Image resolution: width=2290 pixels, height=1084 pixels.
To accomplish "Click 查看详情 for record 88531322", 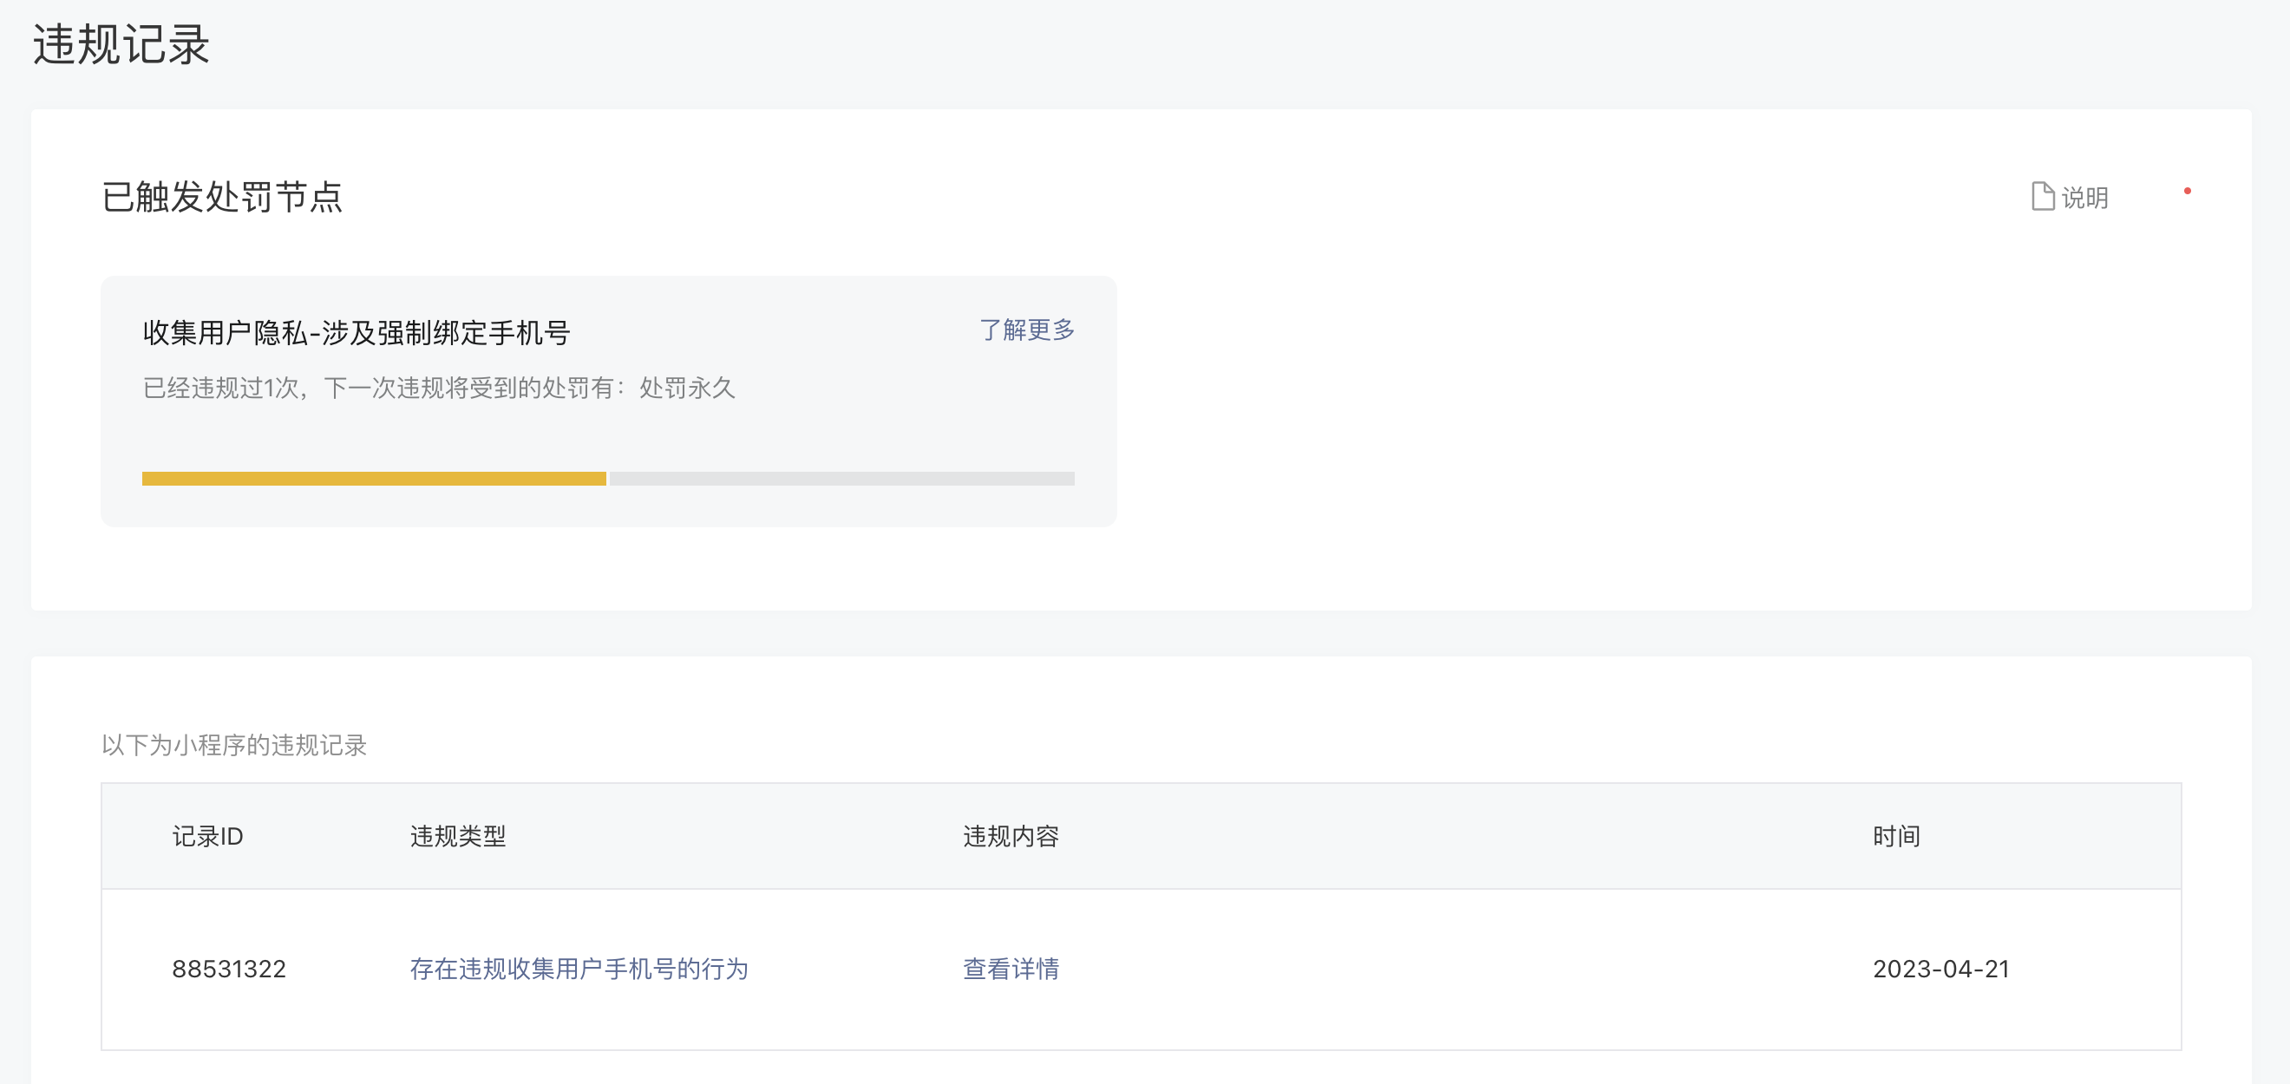I will coord(1011,969).
